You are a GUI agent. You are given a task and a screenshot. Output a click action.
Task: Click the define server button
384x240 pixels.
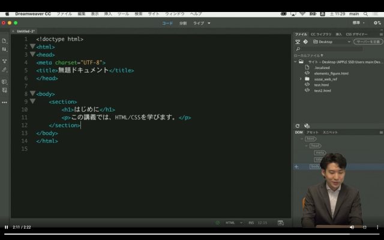368,42
